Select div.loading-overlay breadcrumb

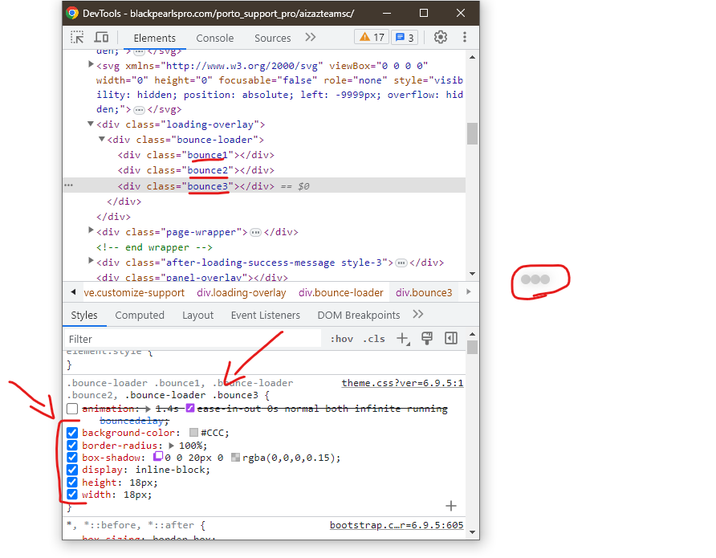tap(241, 293)
